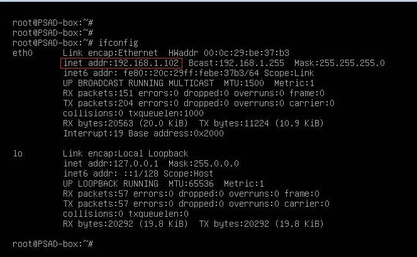Click the last root@PSAD-box prompt line

tap(53, 244)
